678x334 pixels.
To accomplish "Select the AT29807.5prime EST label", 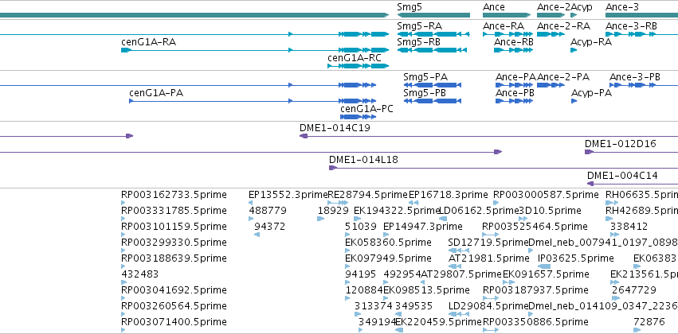I will pyautogui.click(x=461, y=274).
